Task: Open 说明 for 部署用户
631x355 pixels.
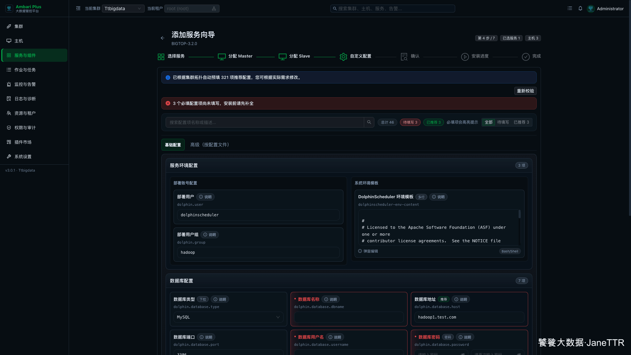Action: pos(205,197)
